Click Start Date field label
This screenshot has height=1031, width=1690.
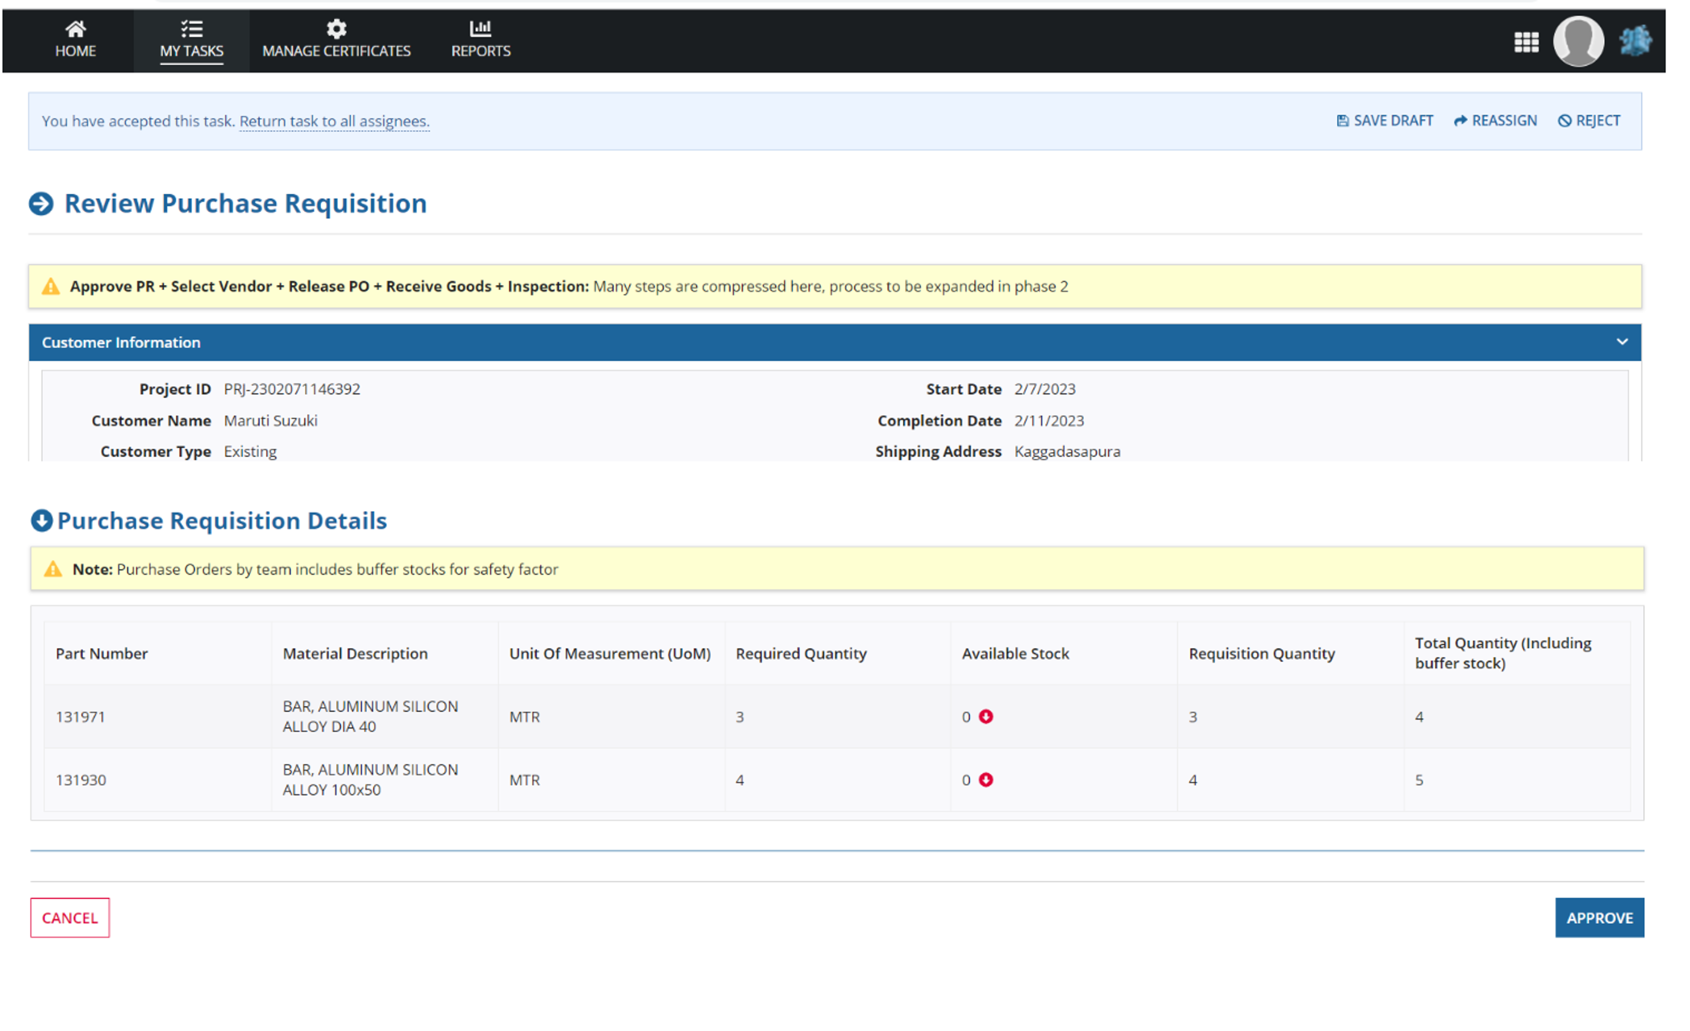[x=964, y=389]
